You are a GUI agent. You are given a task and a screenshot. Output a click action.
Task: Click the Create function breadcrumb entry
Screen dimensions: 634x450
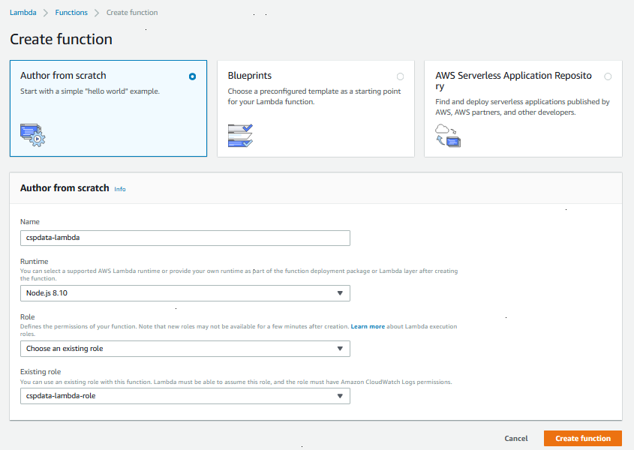132,12
